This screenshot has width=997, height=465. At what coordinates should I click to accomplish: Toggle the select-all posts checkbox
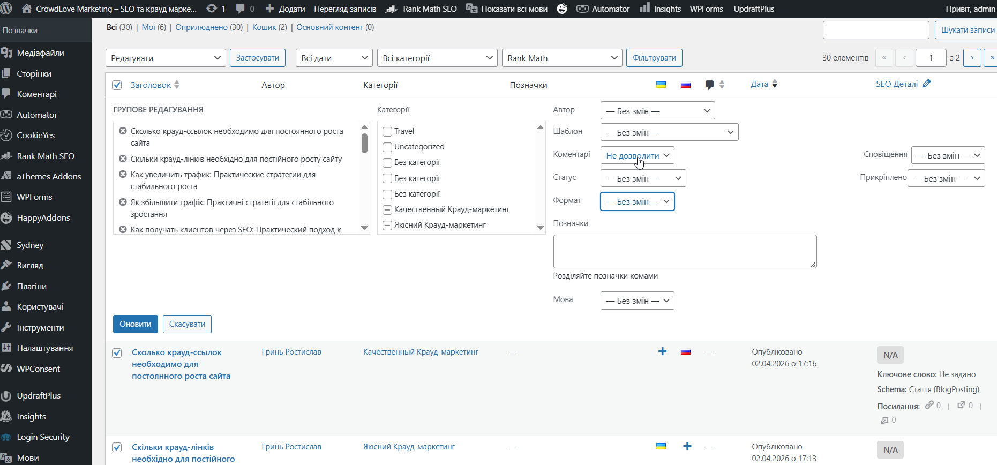coord(117,85)
